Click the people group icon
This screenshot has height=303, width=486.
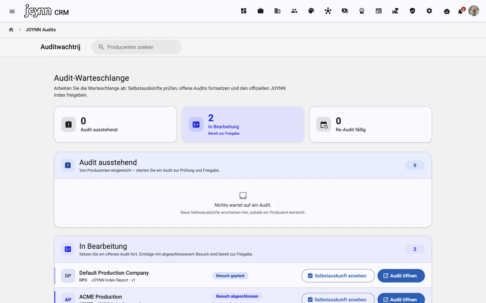coord(294,11)
